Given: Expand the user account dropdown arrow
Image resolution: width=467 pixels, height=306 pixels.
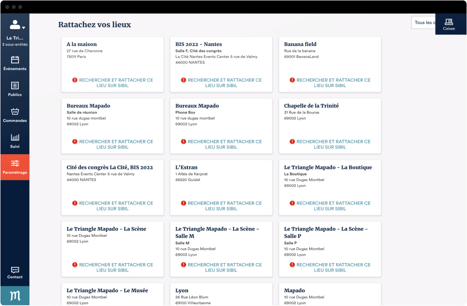Looking at the screenshot, I should click(x=24, y=28).
